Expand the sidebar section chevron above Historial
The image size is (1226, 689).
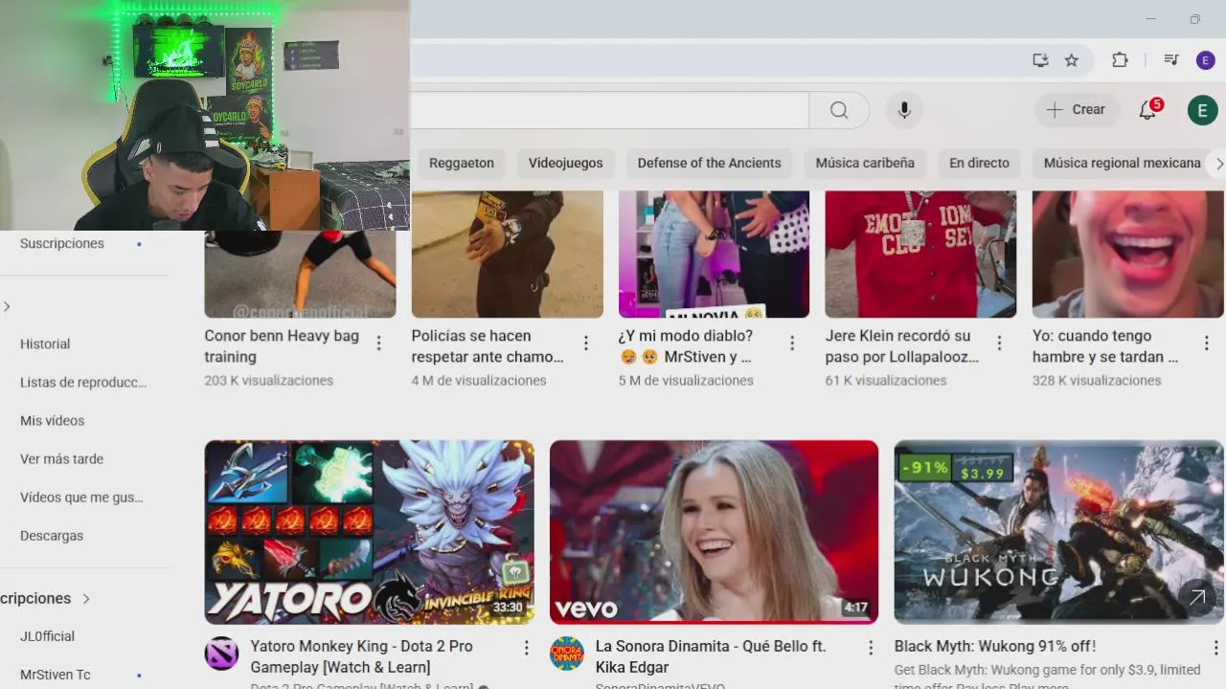pyautogui.click(x=7, y=306)
